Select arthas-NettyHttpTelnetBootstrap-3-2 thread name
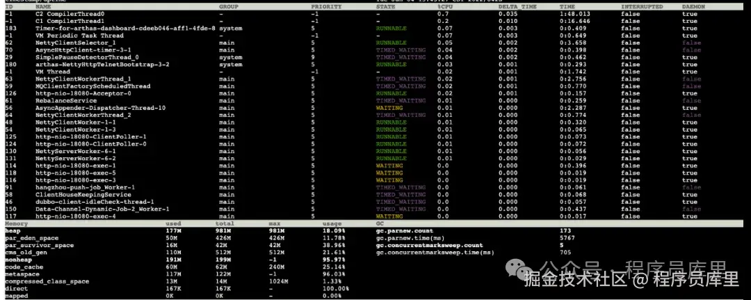Image resolution: width=751 pixels, height=300 pixels. click(102, 65)
